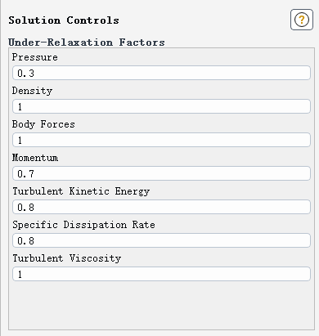Screen dimensions: 319x336
Task: Click the Body Forces label
Action: pyautogui.click(x=43, y=124)
